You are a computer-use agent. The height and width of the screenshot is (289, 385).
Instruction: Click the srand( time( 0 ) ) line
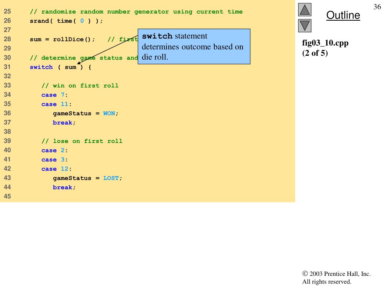[66, 21]
